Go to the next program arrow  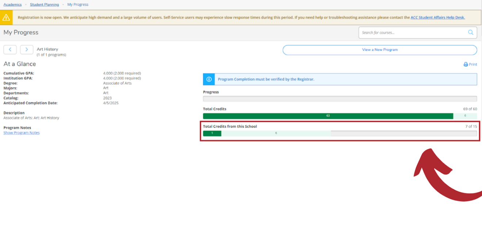click(x=27, y=49)
